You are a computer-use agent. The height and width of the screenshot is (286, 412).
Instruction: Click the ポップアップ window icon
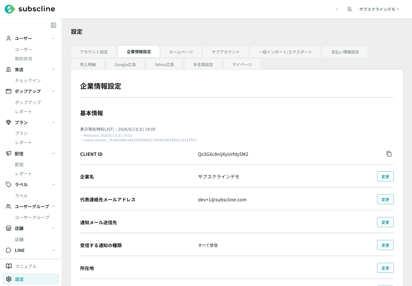(x=9, y=91)
